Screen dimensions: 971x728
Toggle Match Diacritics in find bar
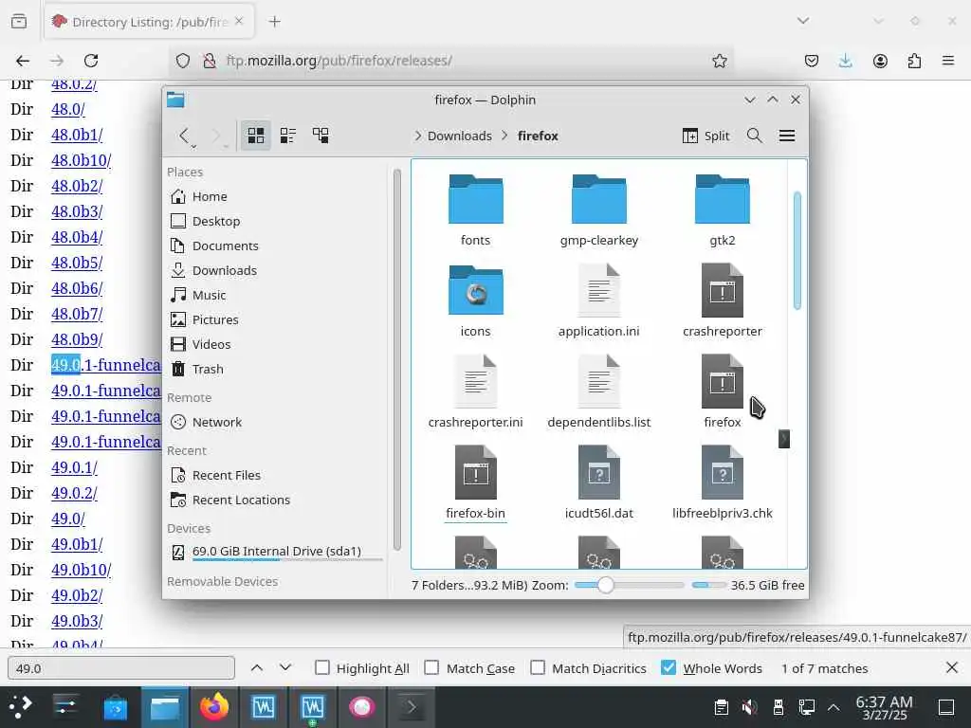coord(588,668)
